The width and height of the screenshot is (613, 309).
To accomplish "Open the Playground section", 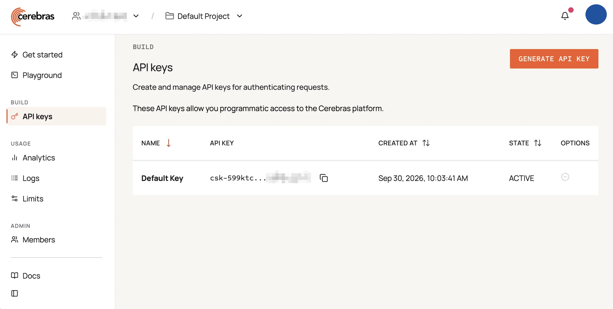I will [36, 75].
